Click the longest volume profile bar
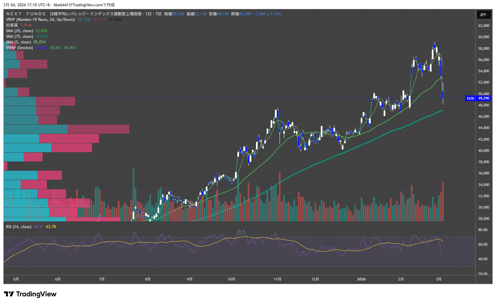 click(66, 129)
